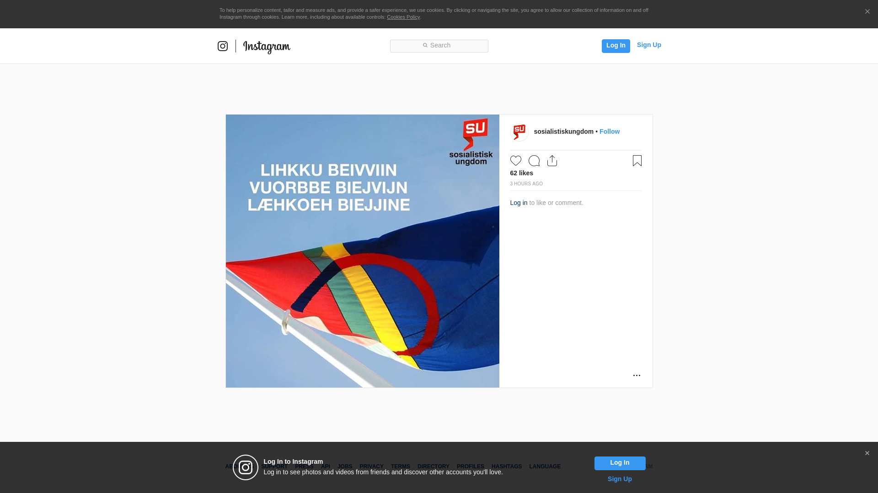Image resolution: width=878 pixels, height=493 pixels.
Task: Focus the Search input field
Action: click(439, 46)
